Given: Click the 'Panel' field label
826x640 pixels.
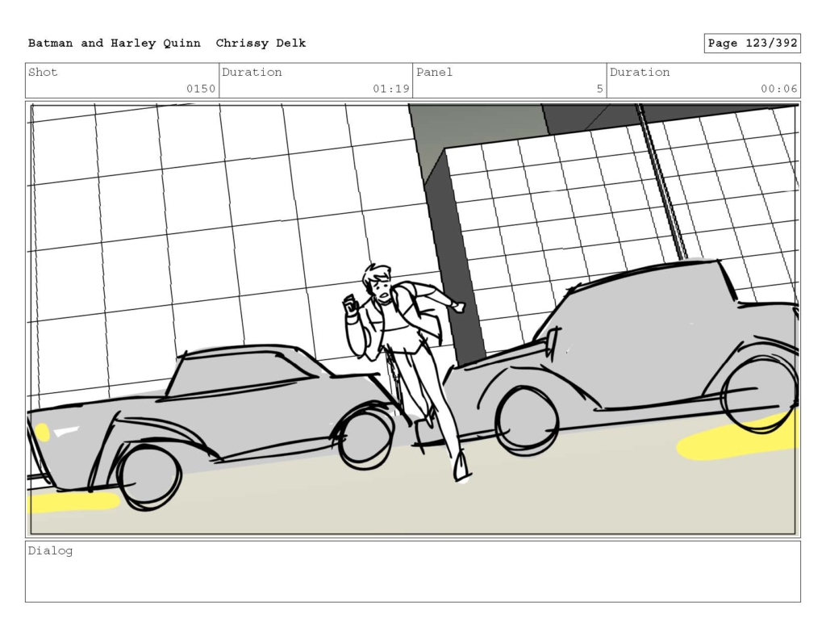Looking at the screenshot, I should pyautogui.click(x=434, y=72).
